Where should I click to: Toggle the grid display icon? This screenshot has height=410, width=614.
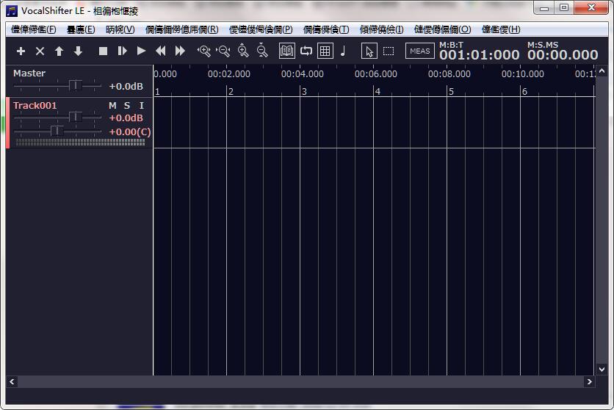coord(325,51)
